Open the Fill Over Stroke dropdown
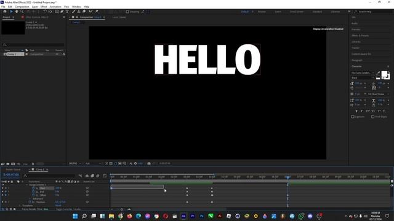Image resolution: width=394 pixels, height=221 pixels. coord(378,94)
